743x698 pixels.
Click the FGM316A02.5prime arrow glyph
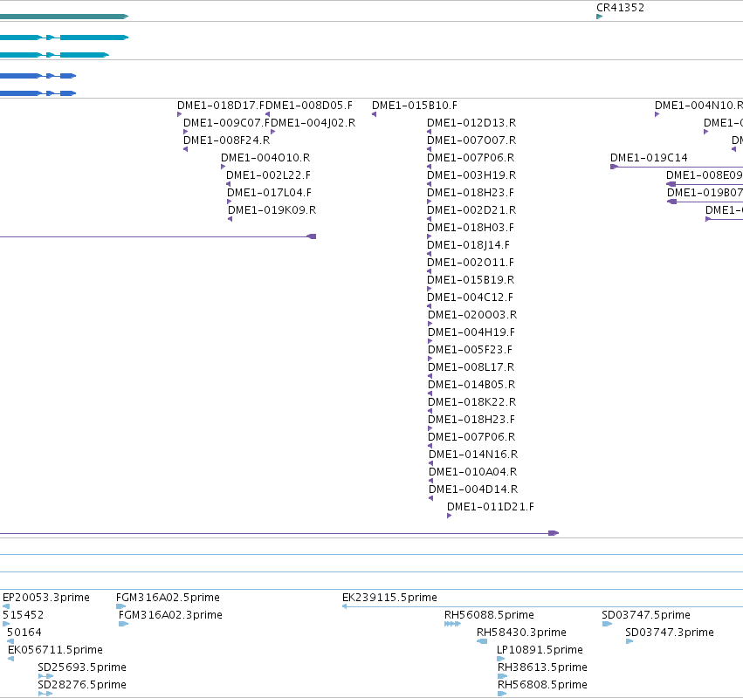[x=120, y=606]
